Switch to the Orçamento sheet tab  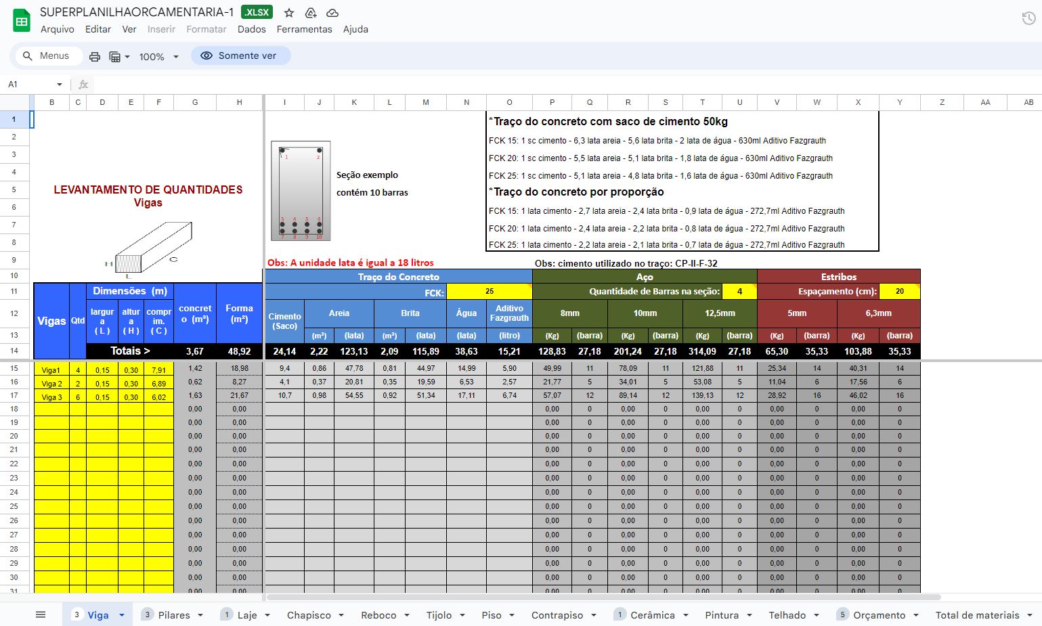coord(879,615)
